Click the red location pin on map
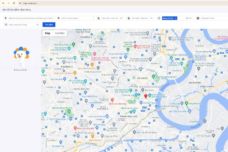 [x=146, y=96]
